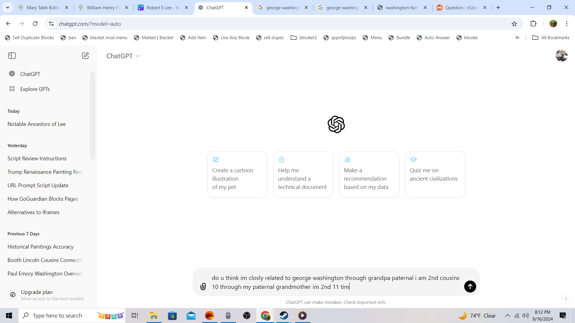Show hidden system tray icons
The width and height of the screenshot is (575, 323).
pyautogui.click(x=508, y=316)
